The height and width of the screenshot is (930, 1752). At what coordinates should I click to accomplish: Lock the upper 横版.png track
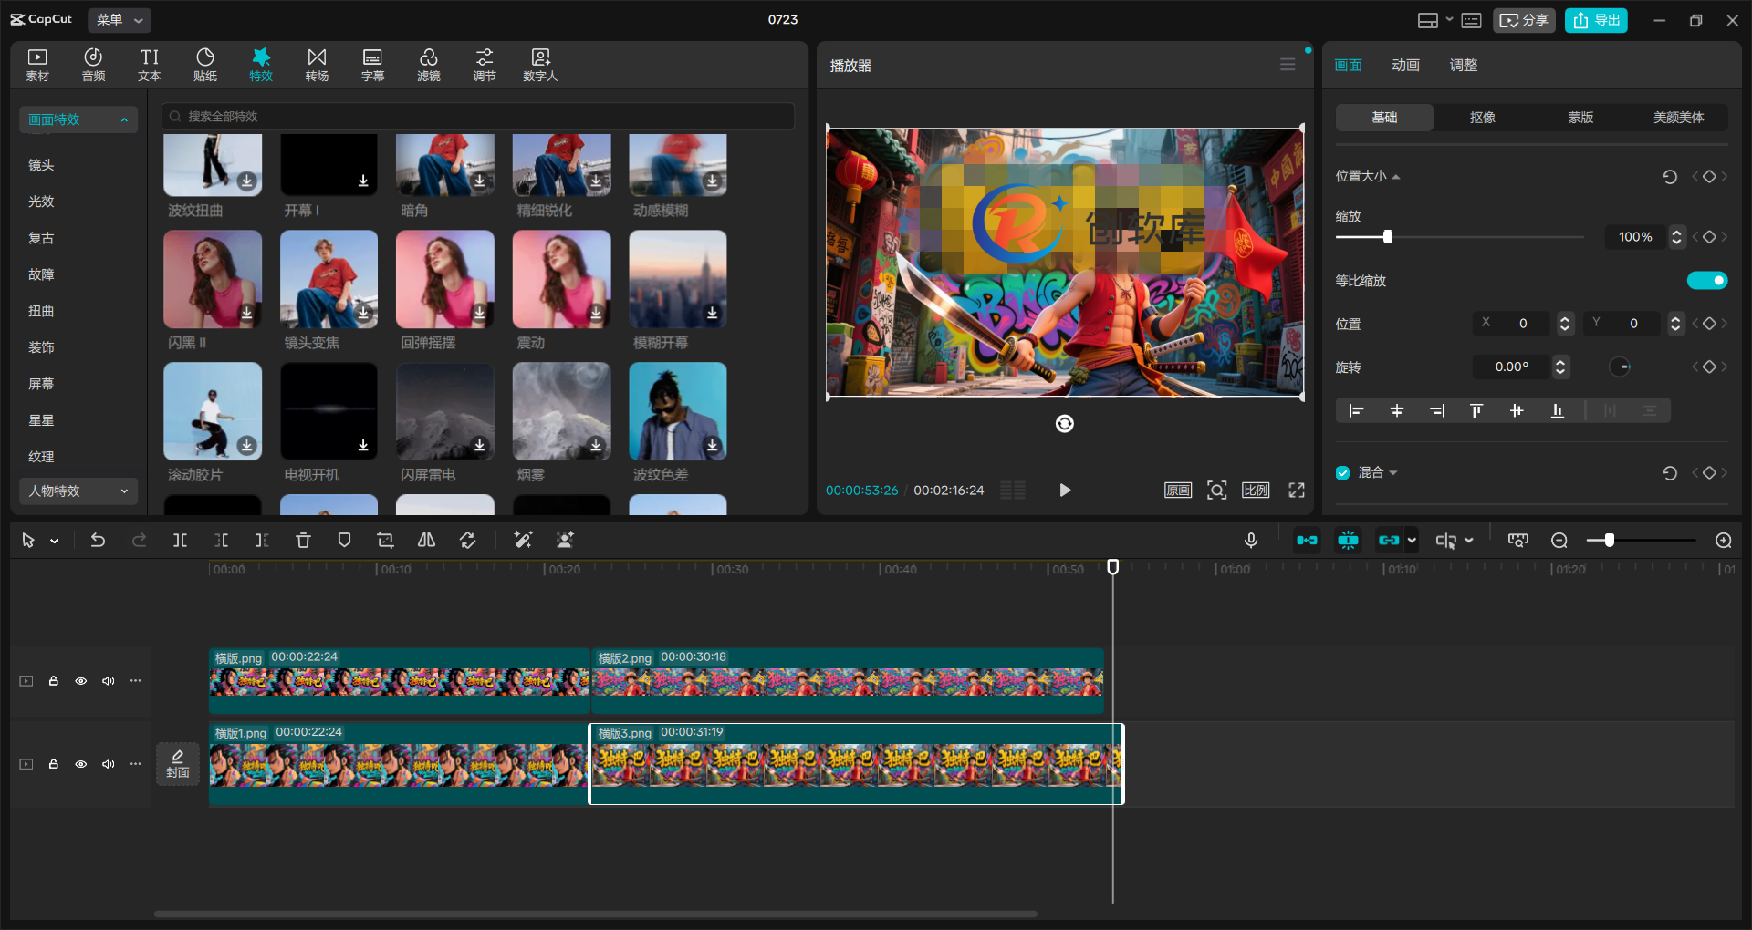[53, 681]
